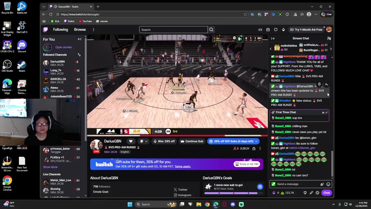The image size is (371, 209).
Task: Open the Terms apply link
Action: pos(183,166)
